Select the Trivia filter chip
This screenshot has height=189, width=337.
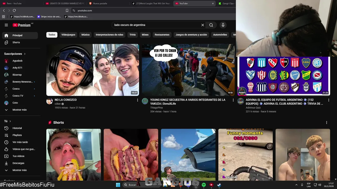click(x=132, y=35)
